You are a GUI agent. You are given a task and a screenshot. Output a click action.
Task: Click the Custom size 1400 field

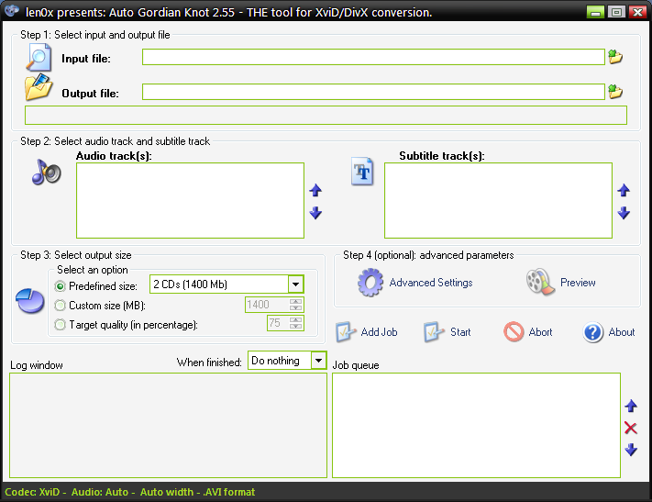[x=267, y=305]
